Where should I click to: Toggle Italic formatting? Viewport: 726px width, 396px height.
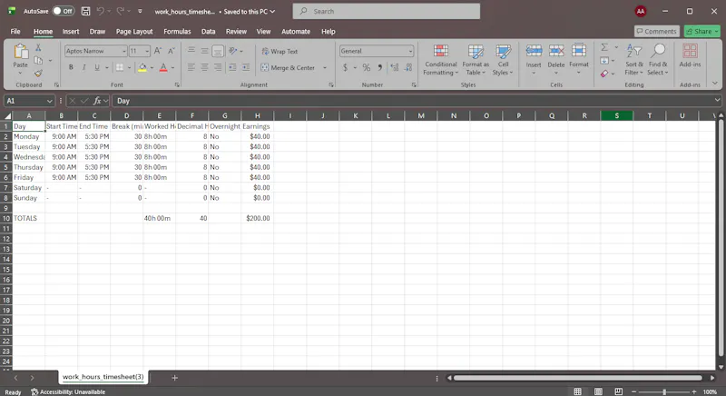tap(83, 67)
